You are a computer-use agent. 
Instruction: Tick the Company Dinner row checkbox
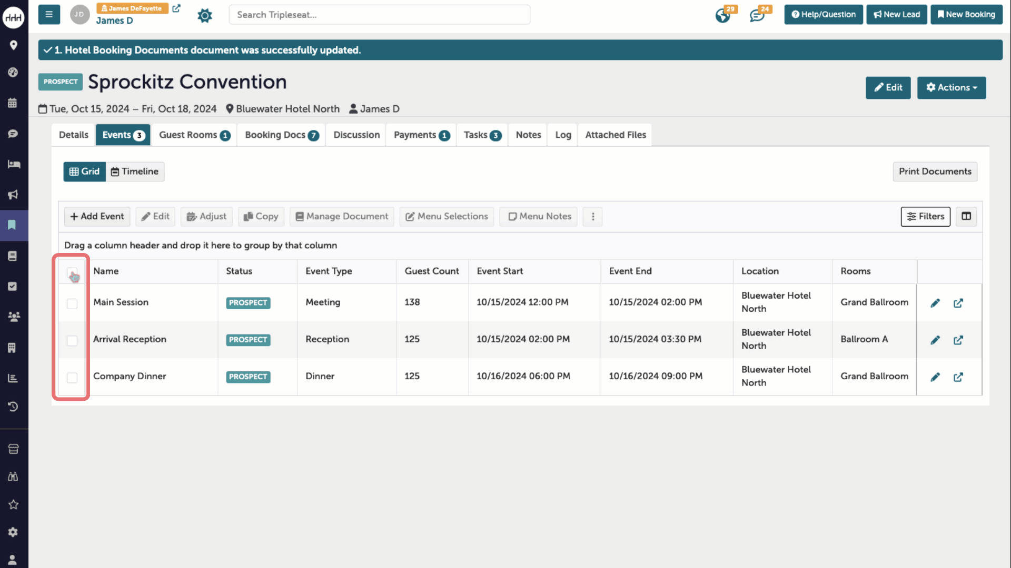[72, 378]
